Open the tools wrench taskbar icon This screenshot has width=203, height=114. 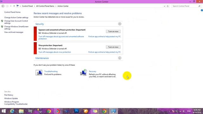pyautogui.click(x=39, y=111)
